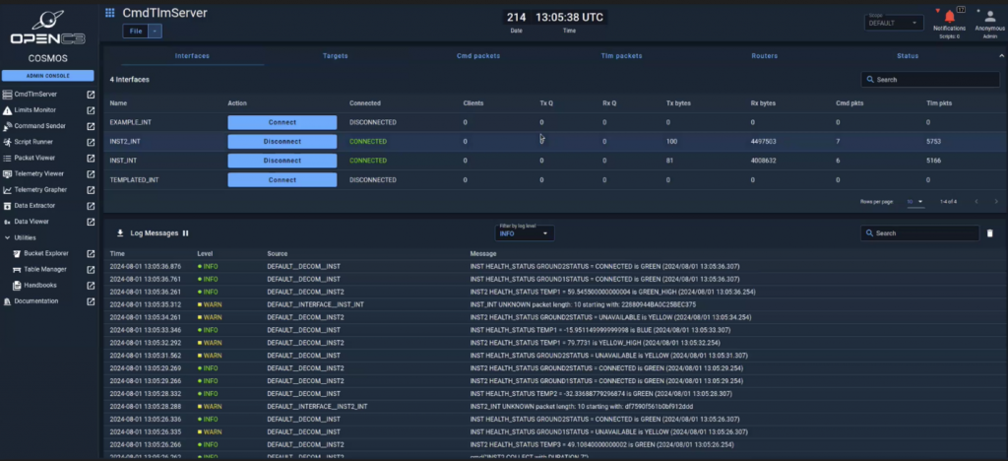Open the Anonymous user account icon
The image size is (1008, 461).
[989, 17]
